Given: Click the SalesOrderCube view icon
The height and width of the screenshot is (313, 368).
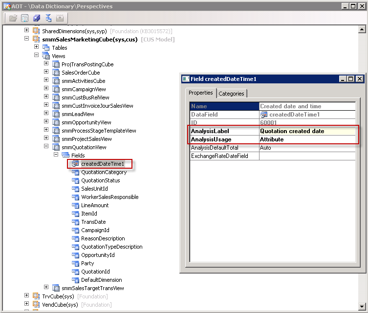Looking at the screenshot, I should pyautogui.click(x=56, y=73).
